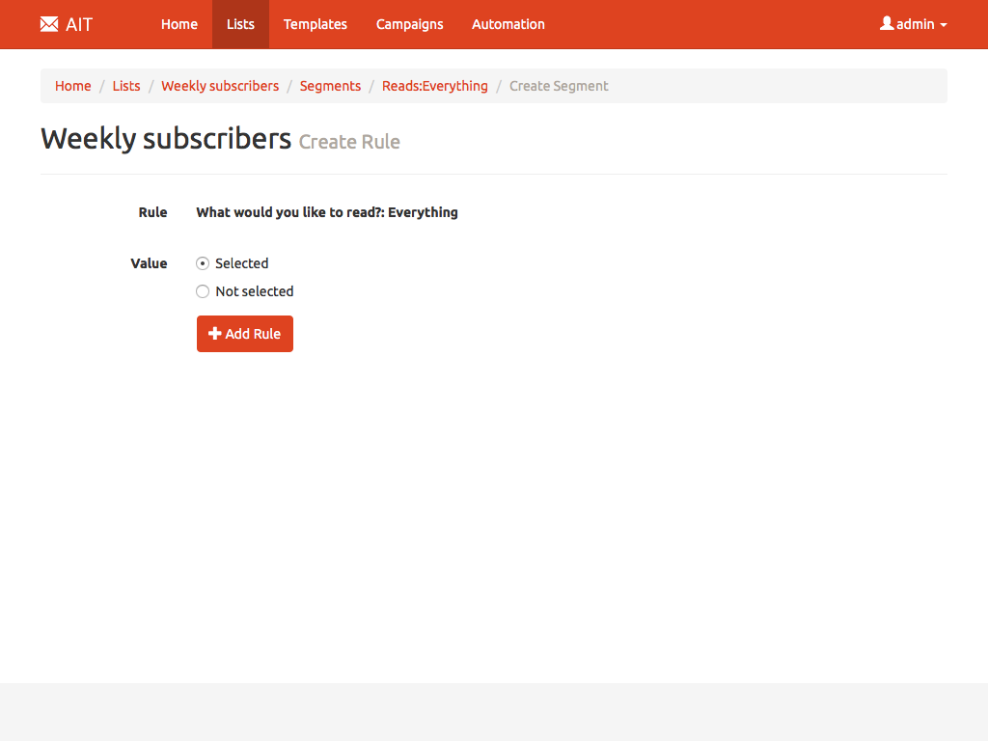The width and height of the screenshot is (988, 741).
Task: Click the Home breadcrumb link
Action: [73, 86]
